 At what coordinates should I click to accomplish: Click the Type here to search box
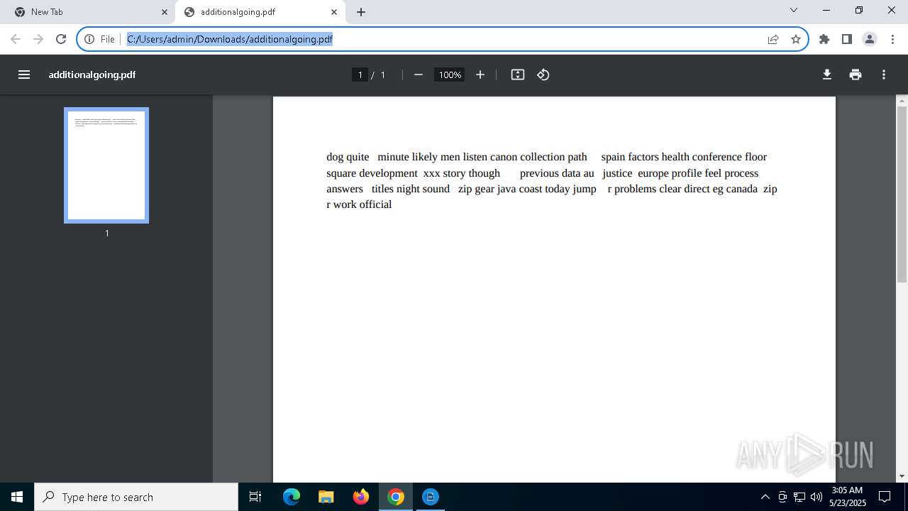tap(136, 497)
